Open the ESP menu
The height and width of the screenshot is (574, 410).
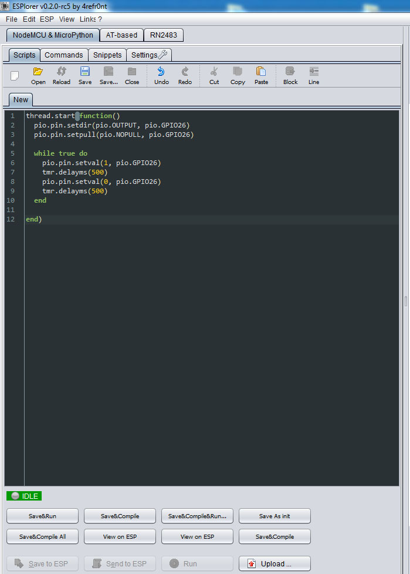(47, 19)
